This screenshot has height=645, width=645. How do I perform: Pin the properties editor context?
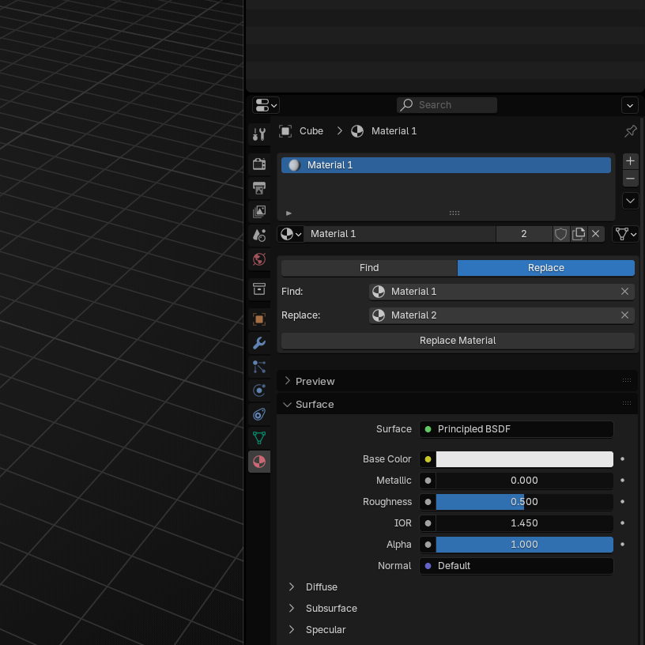[630, 130]
